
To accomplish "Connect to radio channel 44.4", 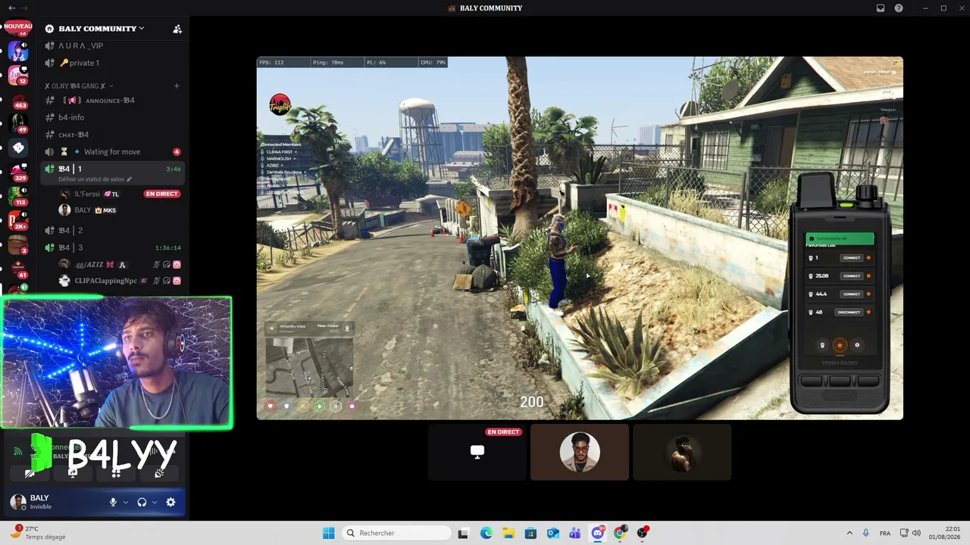I will [x=852, y=294].
